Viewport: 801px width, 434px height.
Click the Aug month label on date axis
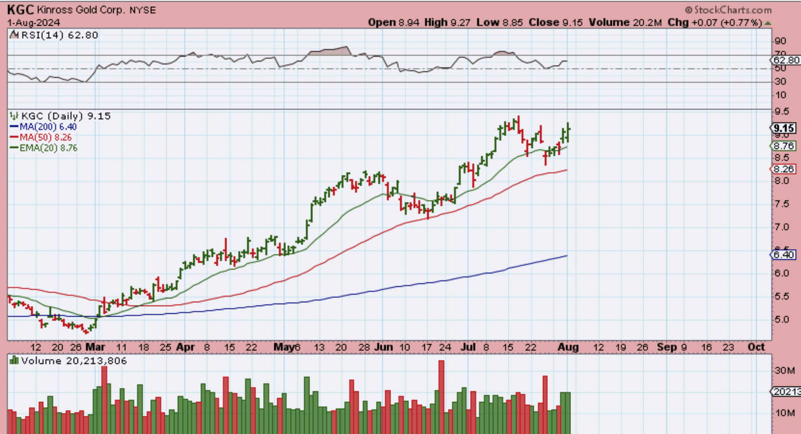(568, 347)
